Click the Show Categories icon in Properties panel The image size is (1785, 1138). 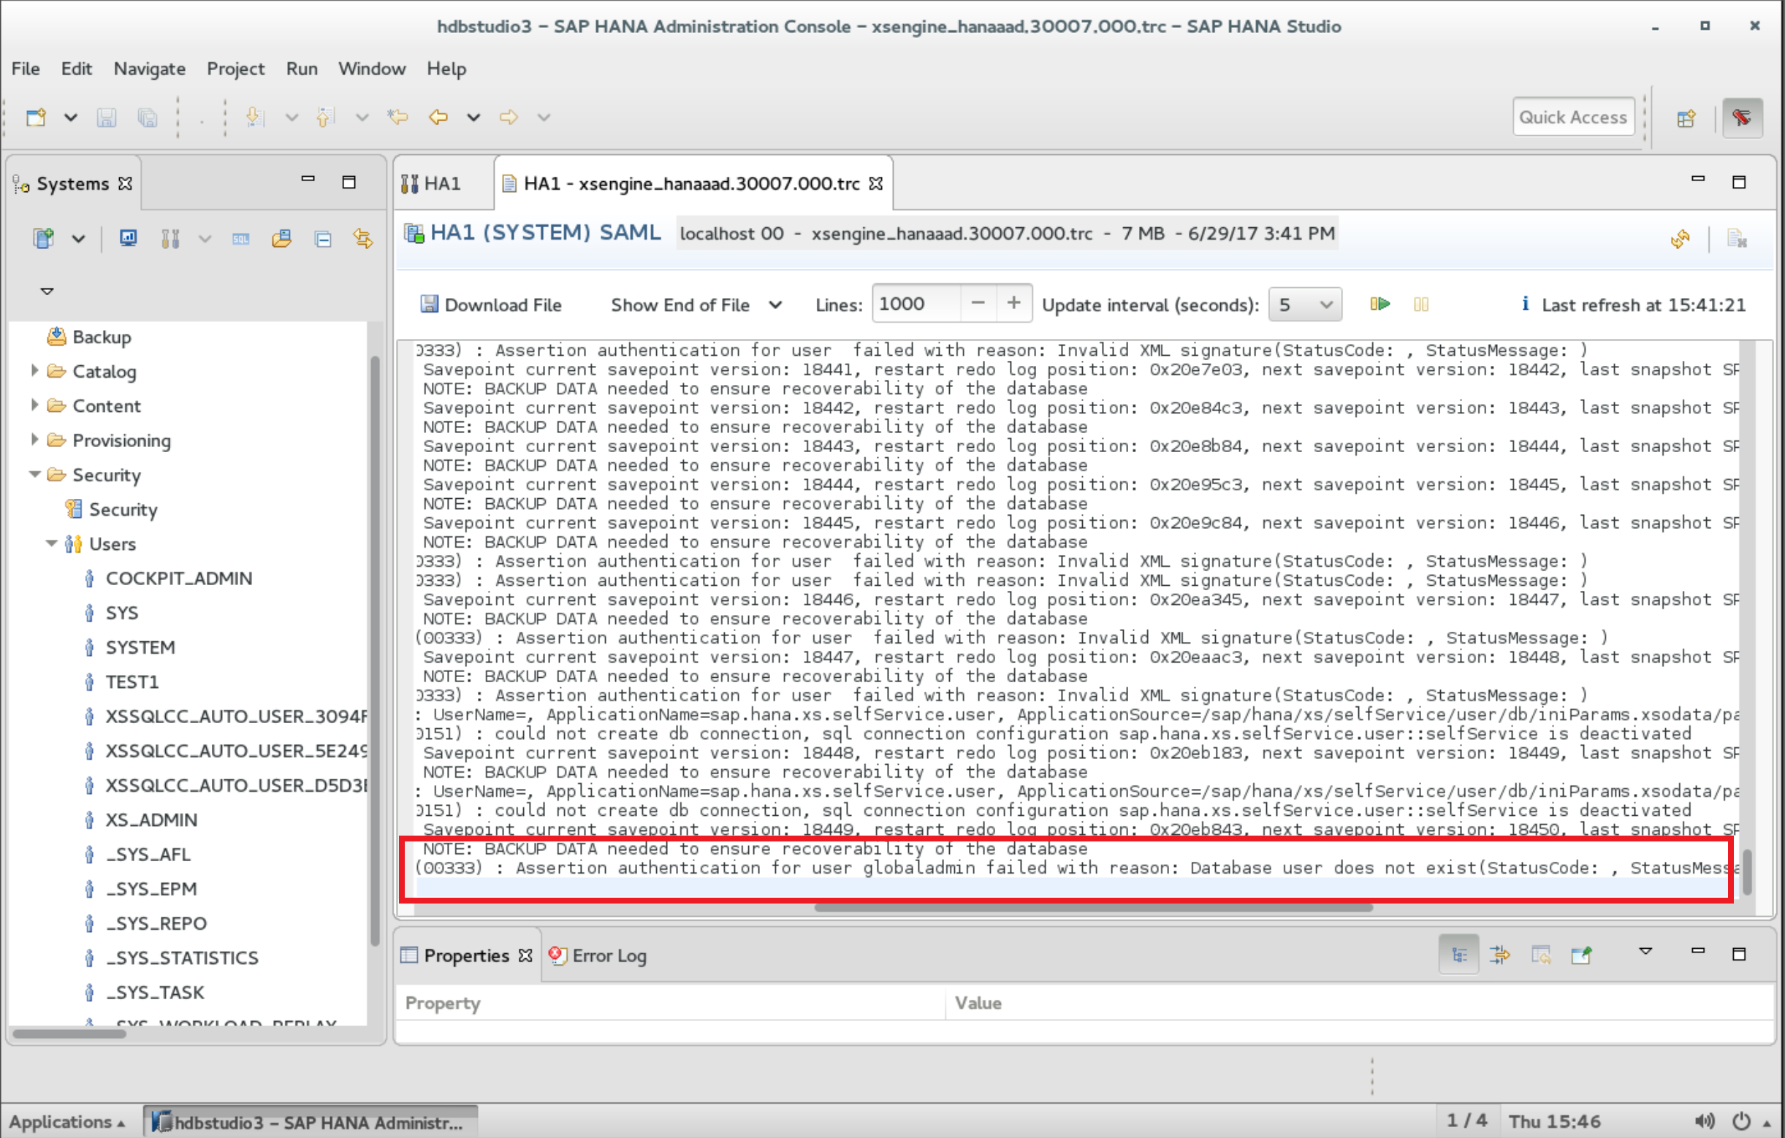1459,955
